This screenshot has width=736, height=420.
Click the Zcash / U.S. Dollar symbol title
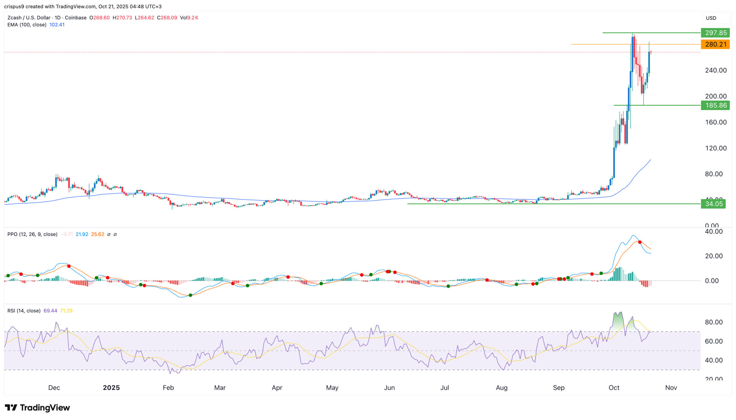click(x=29, y=18)
